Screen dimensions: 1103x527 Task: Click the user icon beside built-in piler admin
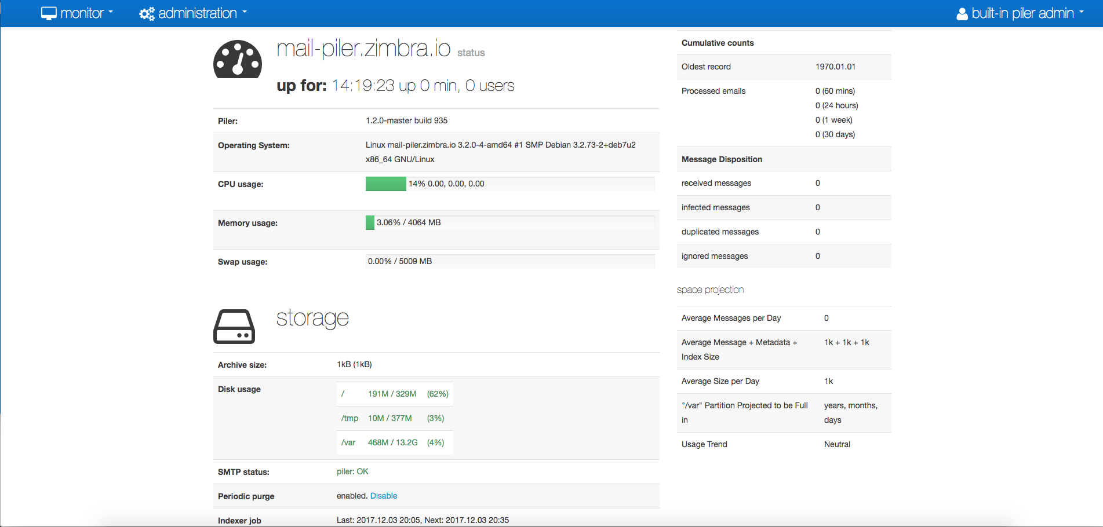[962, 13]
